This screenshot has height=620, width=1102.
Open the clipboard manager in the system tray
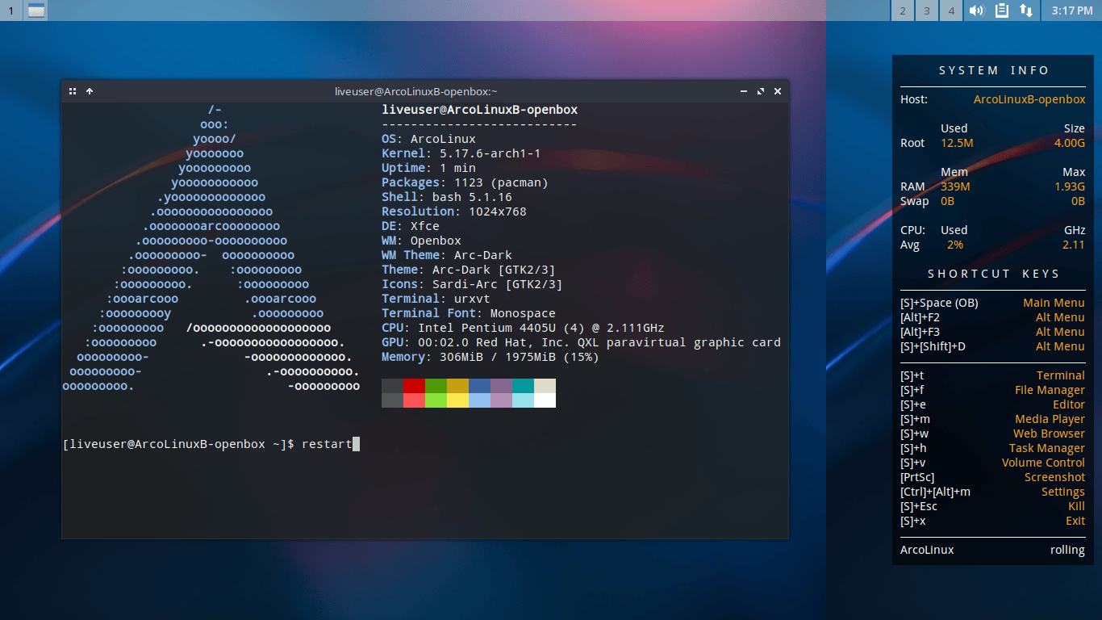tap(1001, 10)
